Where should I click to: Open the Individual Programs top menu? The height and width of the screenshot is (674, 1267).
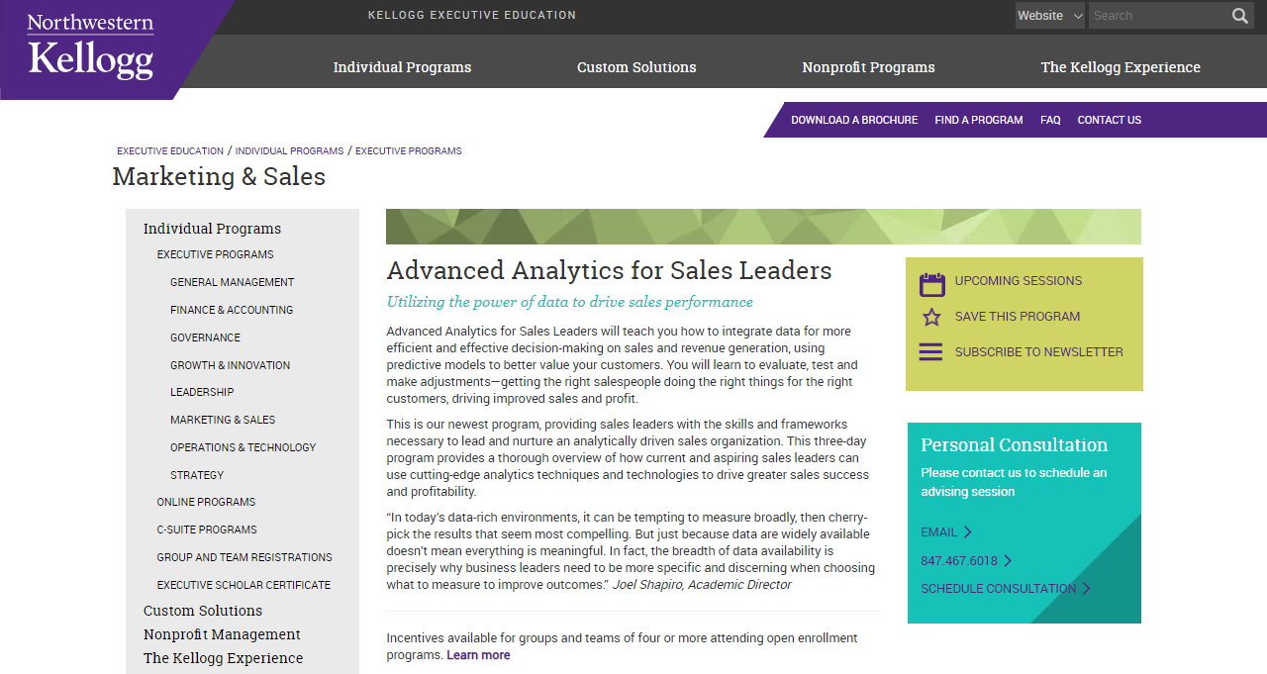tap(402, 67)
